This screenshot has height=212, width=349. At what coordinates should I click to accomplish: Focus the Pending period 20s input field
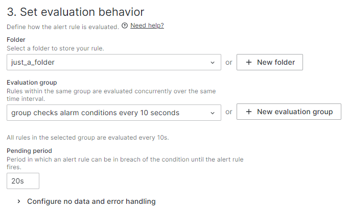click(x=23, y=181)
